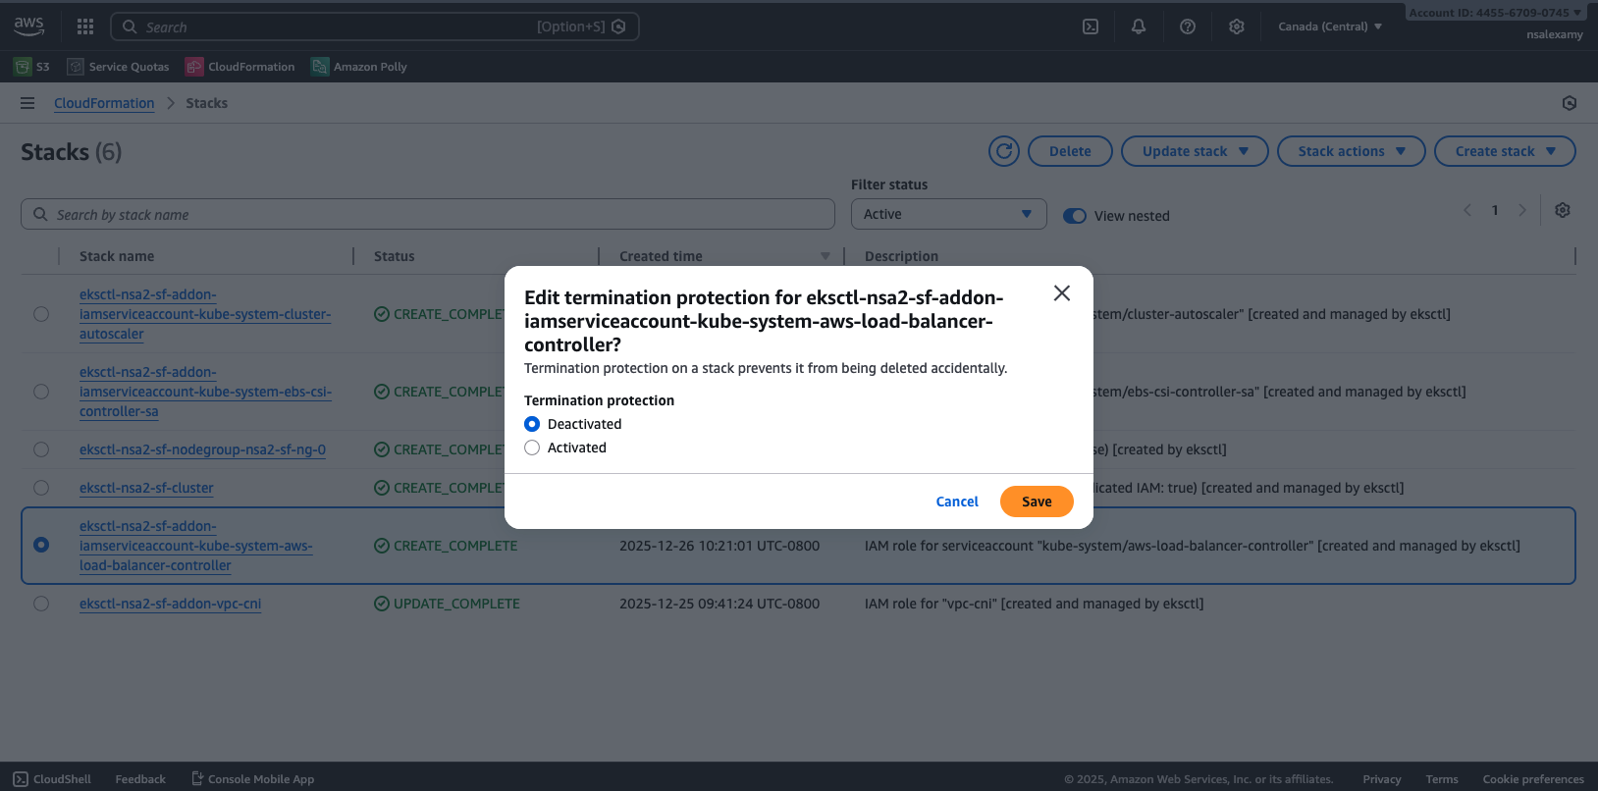Open the help question mark menu

[1188, 26]
